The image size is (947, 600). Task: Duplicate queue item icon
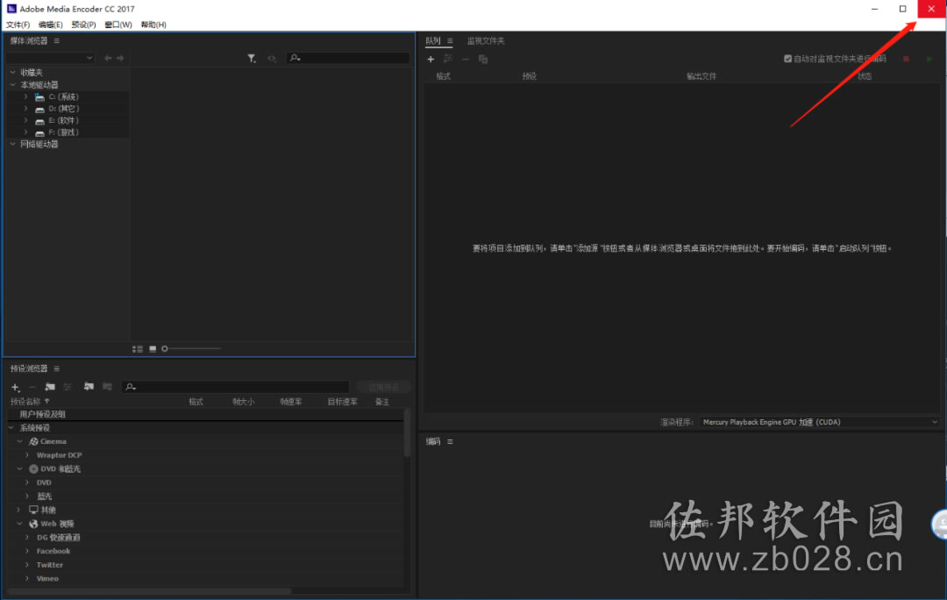483,60
